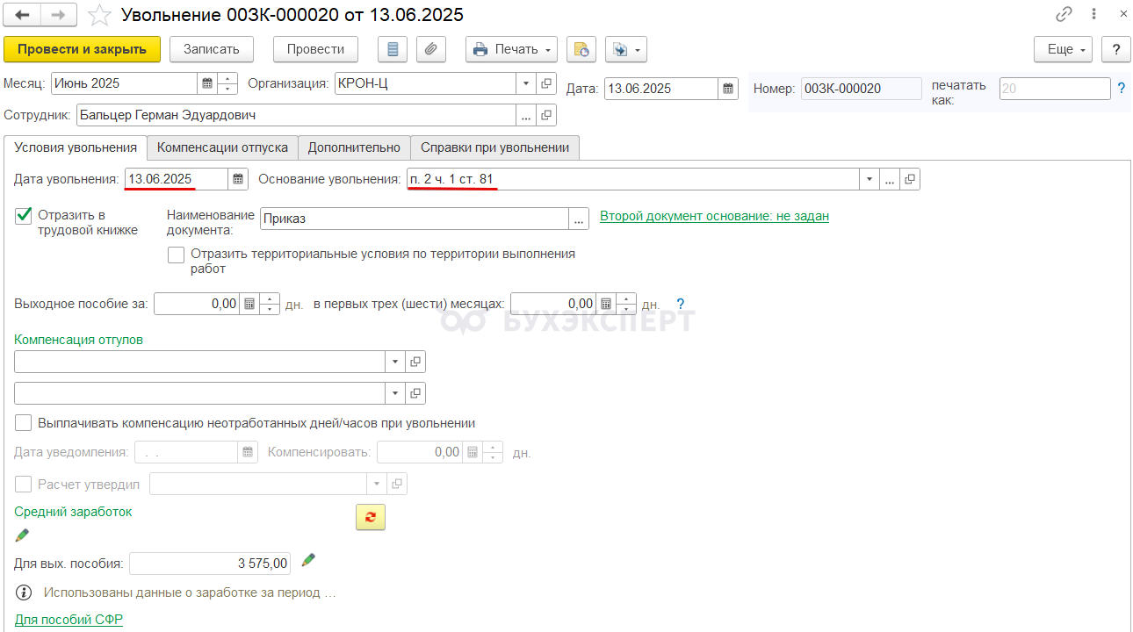Open help with the ? button
This screenshot has width=1133, height=632.
pos(1116,49)
